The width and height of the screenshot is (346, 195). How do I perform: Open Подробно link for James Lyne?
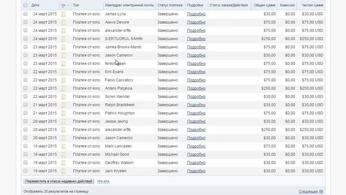[196, 14]
